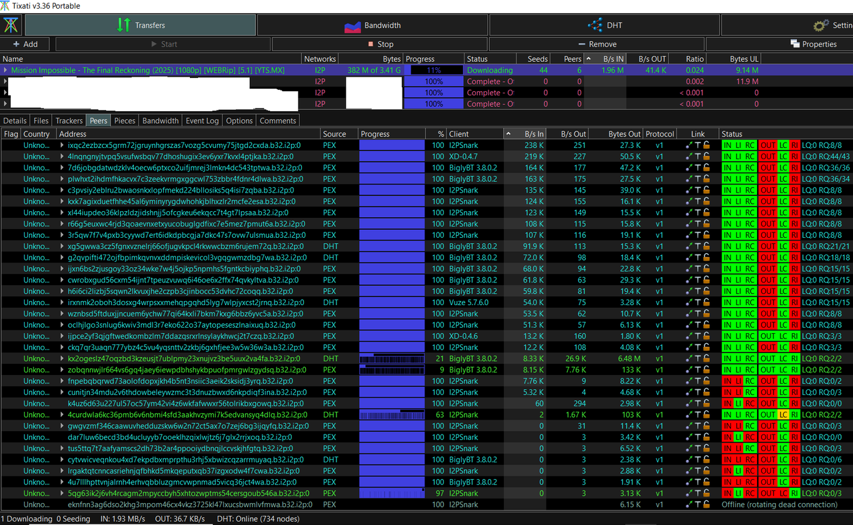Screen dimensions: 853x525
Task: Expand the lrgaktqtcnncasriehnj peer row triangle
Action: (62, 470)
